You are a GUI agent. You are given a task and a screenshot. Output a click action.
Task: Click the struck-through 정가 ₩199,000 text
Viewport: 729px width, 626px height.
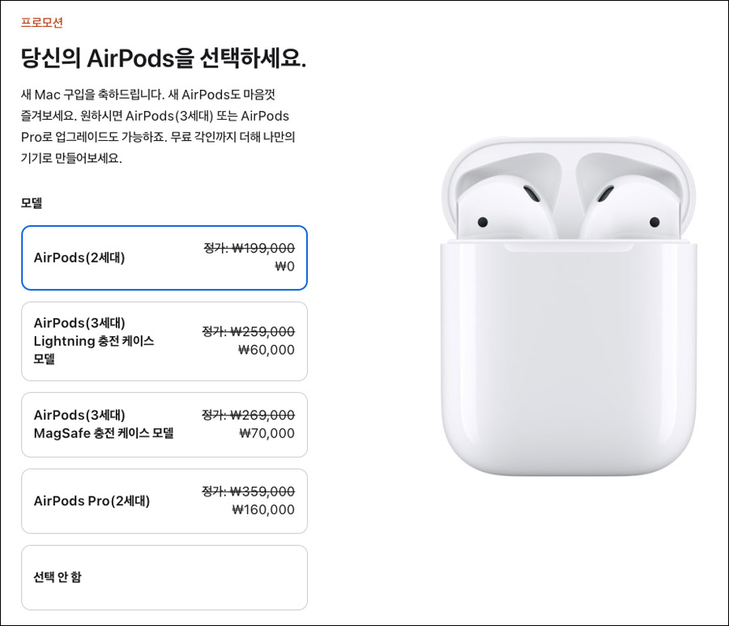[x=249, y=248]
